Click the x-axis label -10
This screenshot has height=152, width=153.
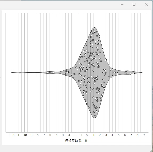coord(25,135)
